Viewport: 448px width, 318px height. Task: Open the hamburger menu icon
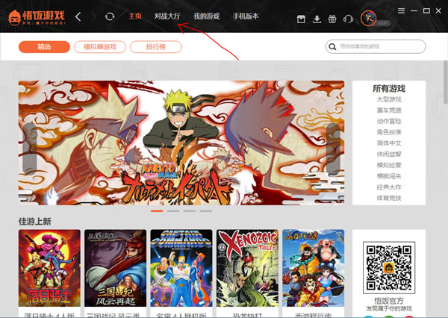click(x=401, y=11)
